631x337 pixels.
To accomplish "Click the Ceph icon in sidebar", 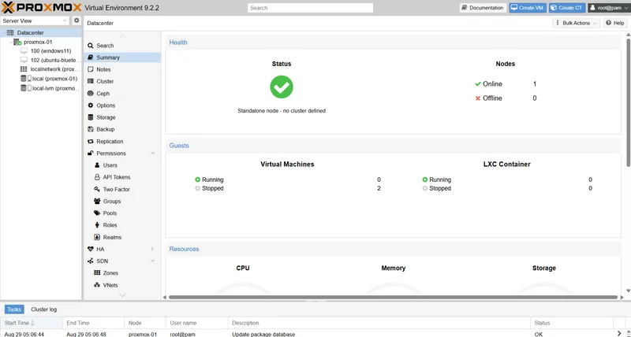I will (91, 93).
